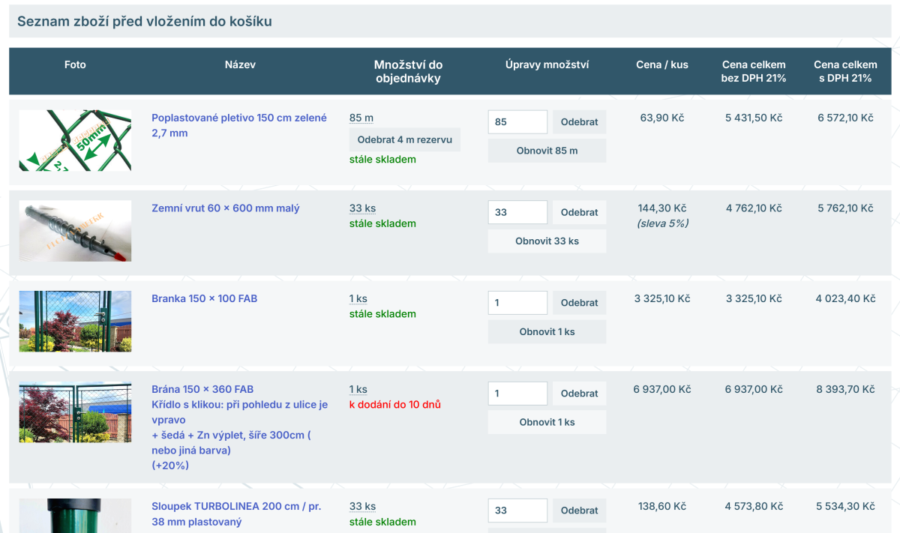Click the 'Název' column header
Screen dimensions: 900x533
click(x=240, y=64)
